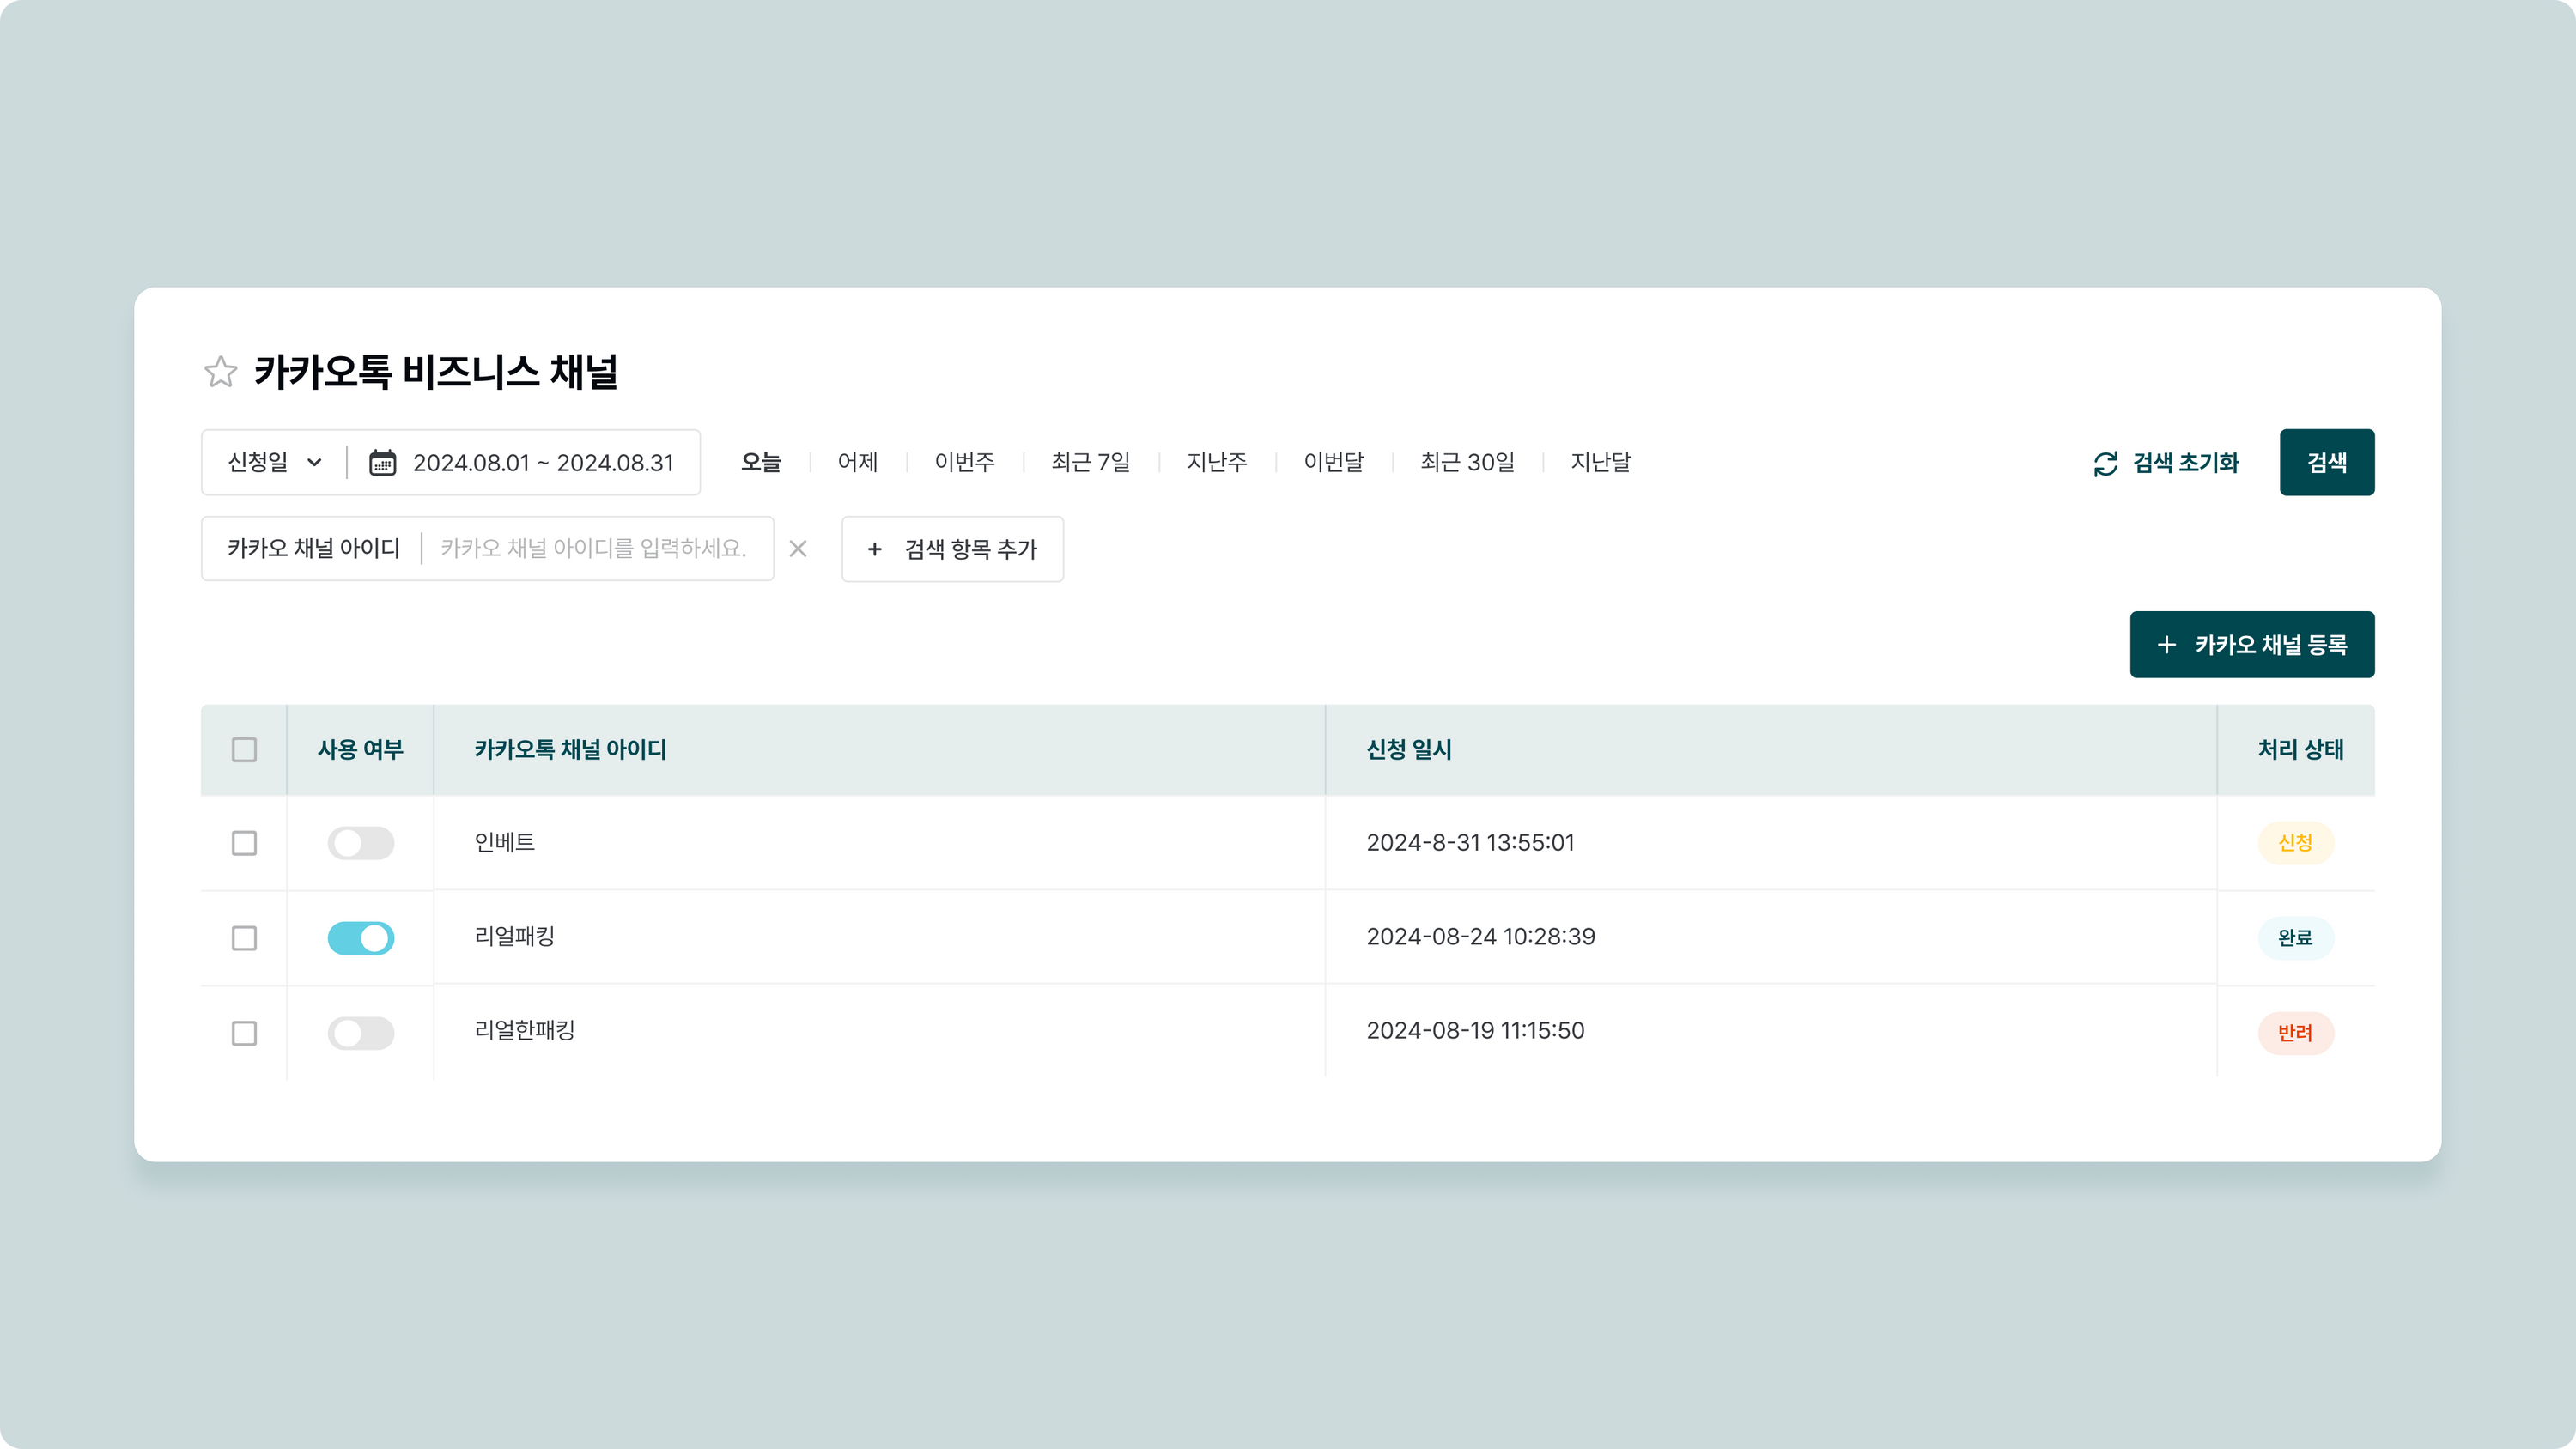Click the 카카오 채널 아이디 input field
The image size is (2576, 1449).
click(x=594, y=549)
